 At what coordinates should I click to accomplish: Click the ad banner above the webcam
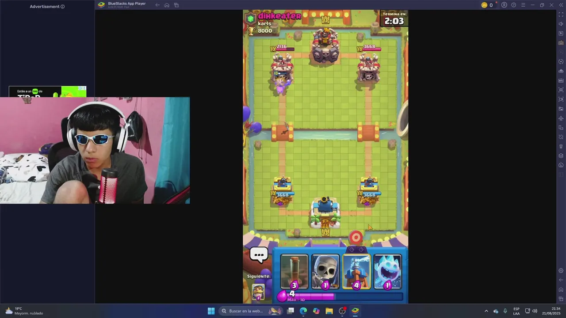[48, 91]
